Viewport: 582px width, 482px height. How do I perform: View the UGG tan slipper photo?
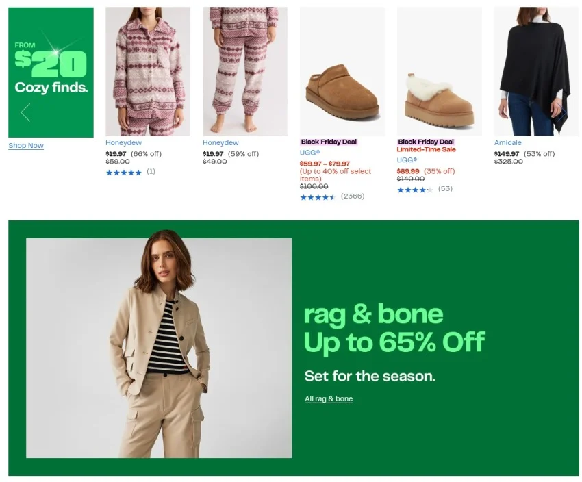coord(342,71)
